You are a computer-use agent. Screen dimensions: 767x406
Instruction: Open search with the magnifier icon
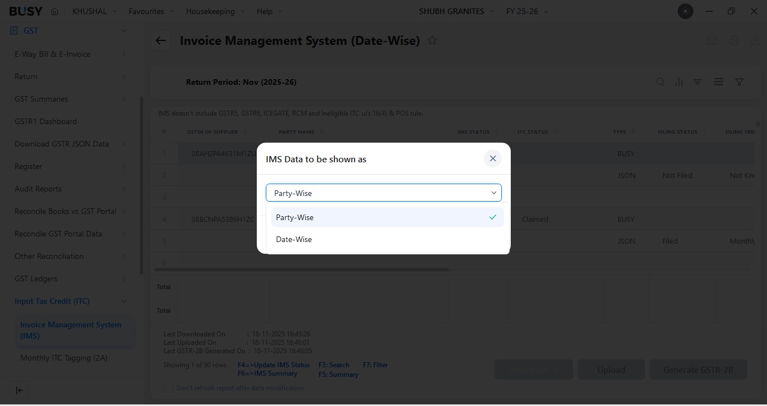pos(660,82)
